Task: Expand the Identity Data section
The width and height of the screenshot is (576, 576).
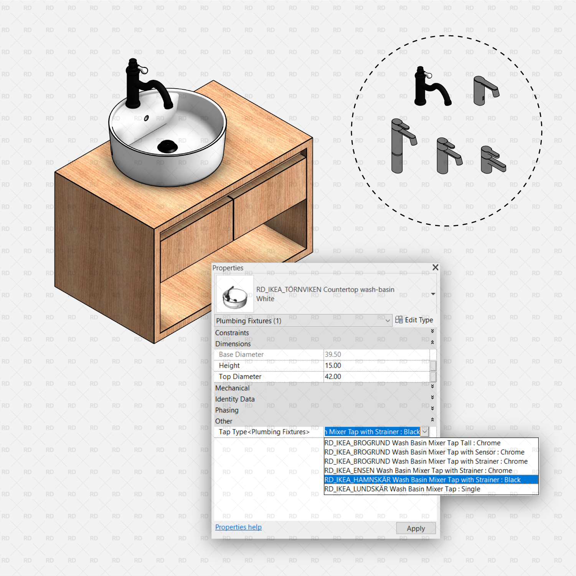Action: click(432, 398)
